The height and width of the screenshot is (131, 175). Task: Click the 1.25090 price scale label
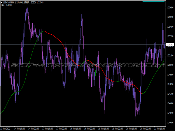(x=170, y=65)
